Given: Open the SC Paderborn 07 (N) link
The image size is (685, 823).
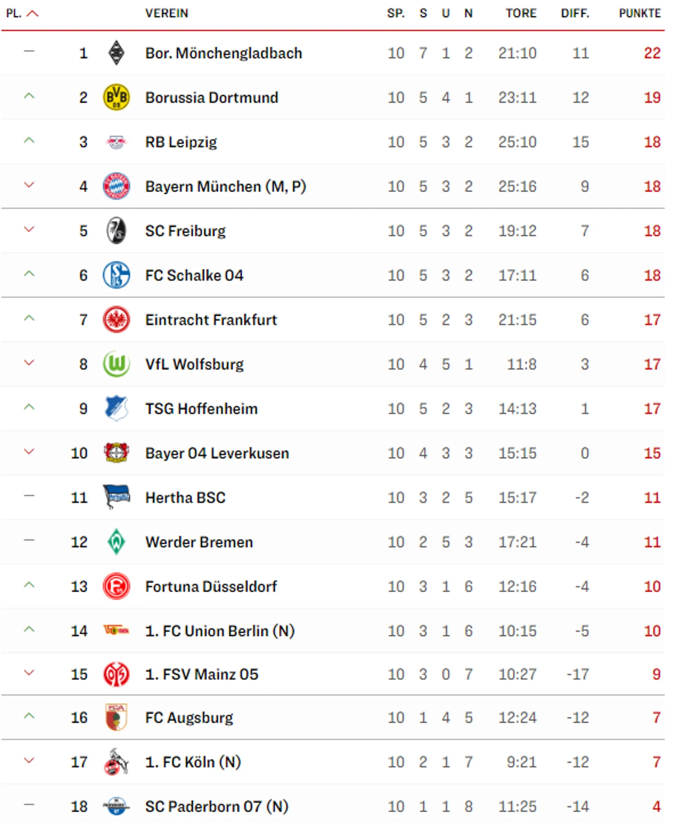Looking at the screenshot, I should [x=217, y=807].
